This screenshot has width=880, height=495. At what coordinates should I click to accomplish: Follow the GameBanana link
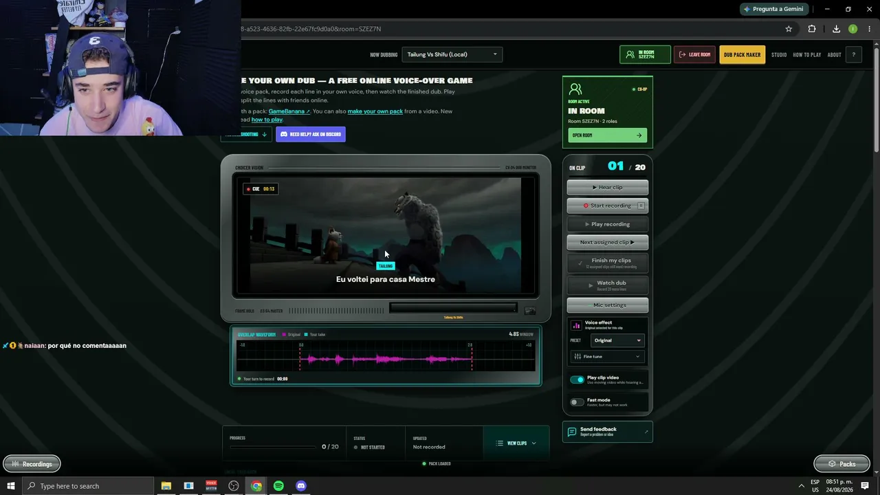[x=289, y=111]
